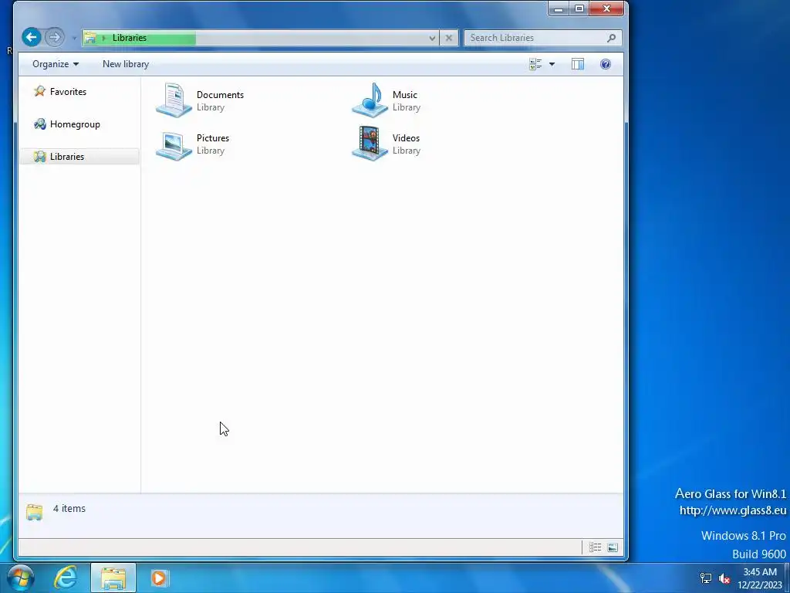Select the Documents library icon

[174, 100]
